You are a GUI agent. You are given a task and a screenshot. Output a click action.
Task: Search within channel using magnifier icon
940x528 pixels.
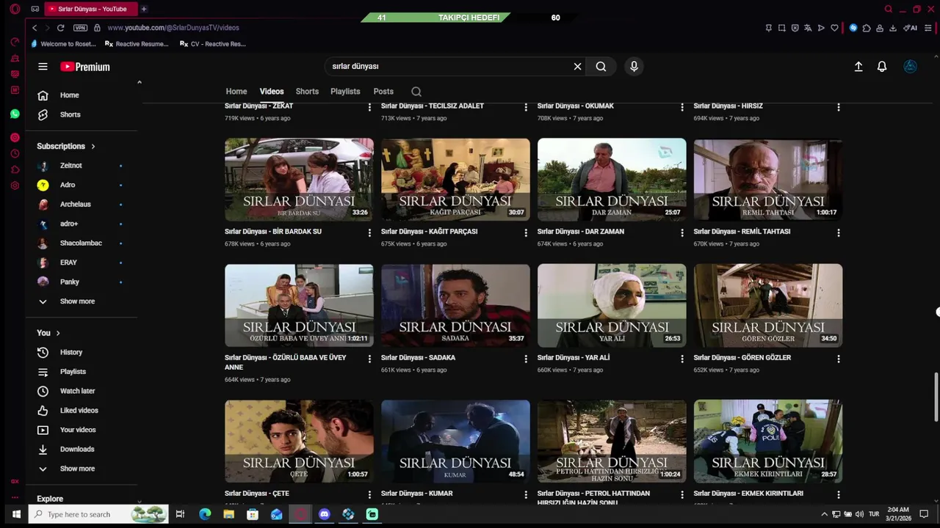coord(416,92)
